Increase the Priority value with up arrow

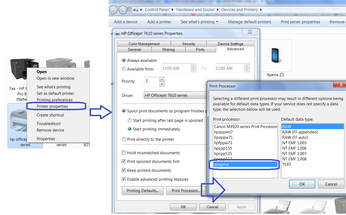(162, 80)
